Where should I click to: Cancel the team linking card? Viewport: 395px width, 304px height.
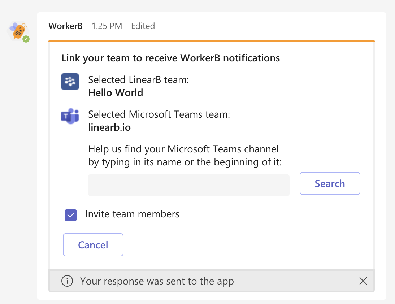tap(93, 245)
